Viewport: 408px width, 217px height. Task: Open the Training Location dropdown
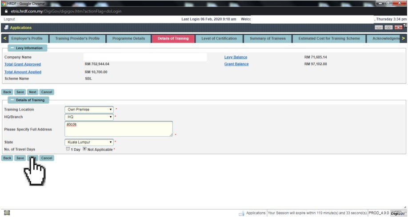coord(89,110)
